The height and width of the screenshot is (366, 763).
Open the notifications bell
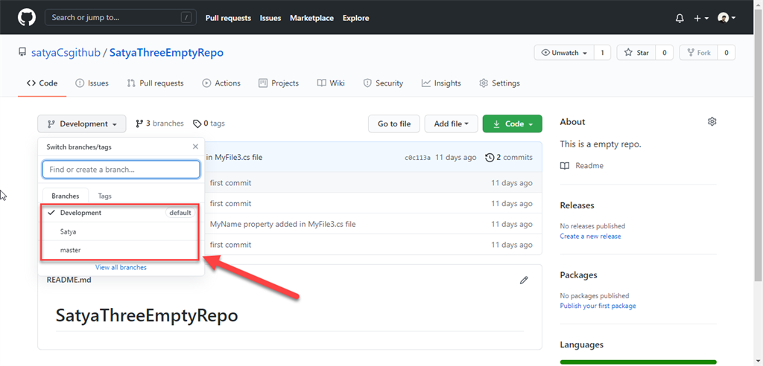point(680,18)
